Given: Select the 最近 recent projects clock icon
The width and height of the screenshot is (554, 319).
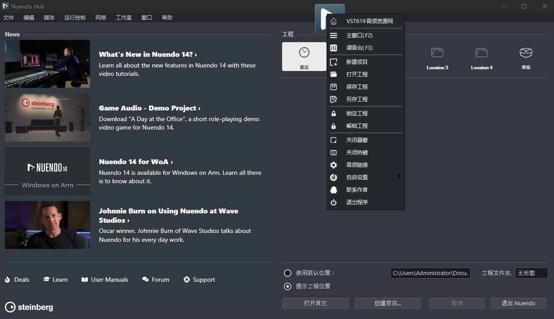Looking at the screenshot, I should [x=304, y=53].
